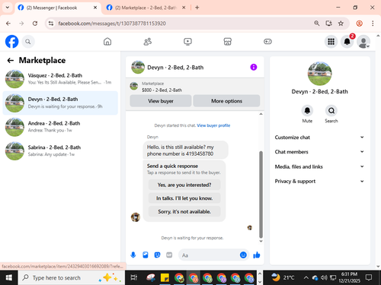Open the Facebook logo home link
The height and width of the screenshot is (285, 381).
click(12, 42)
